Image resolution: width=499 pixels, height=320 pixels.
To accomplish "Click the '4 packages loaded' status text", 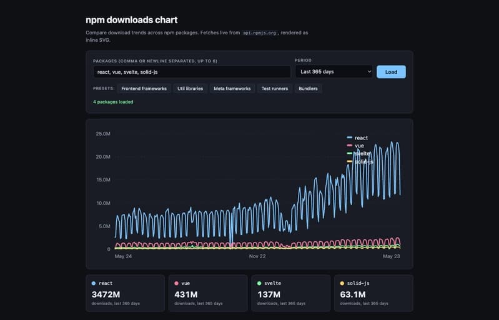I will (113, 102).
